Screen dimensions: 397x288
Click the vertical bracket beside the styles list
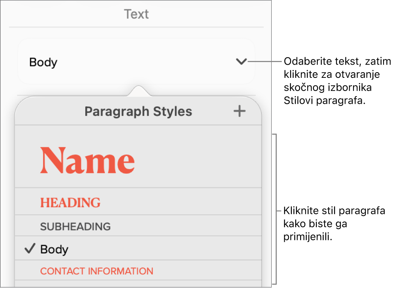pos(276,209)
